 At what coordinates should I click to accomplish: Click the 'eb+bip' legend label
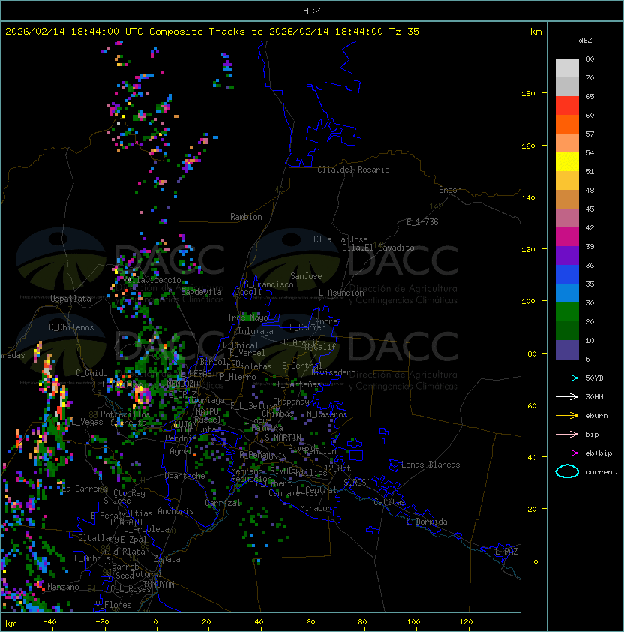[x=598, y=453]
